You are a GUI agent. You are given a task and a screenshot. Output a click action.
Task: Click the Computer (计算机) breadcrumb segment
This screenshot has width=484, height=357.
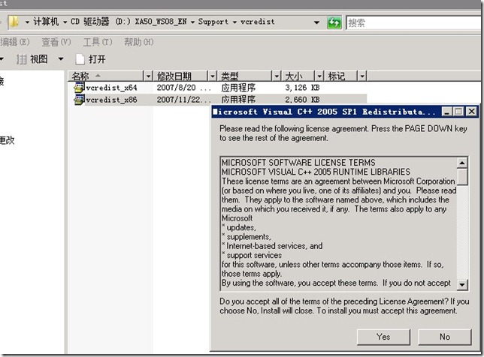coord(46,22)
